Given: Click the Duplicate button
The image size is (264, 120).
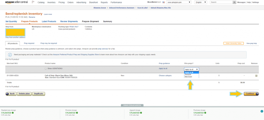Looking at the screenshot, I should [x=39, y=94].
